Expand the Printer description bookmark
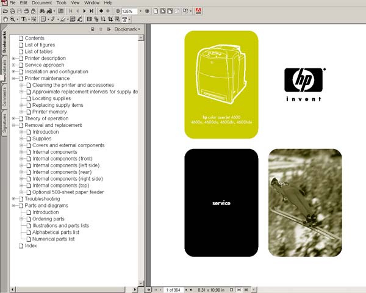This screenshot has height=293, width=366. (13, 58)
